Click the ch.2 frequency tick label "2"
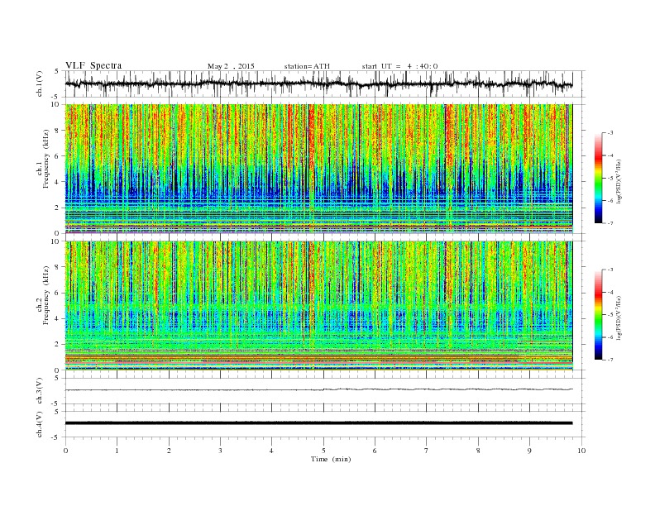655x506 pixels. tap(57, 345)
